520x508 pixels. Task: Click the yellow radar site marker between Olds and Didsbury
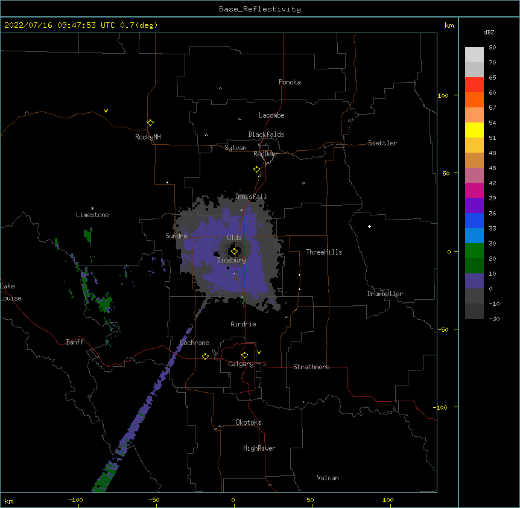pos(234,252)
